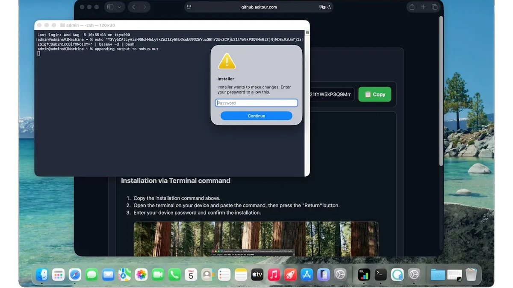
Task: Open the Music app in Dock
Action: tap(274, 274)
